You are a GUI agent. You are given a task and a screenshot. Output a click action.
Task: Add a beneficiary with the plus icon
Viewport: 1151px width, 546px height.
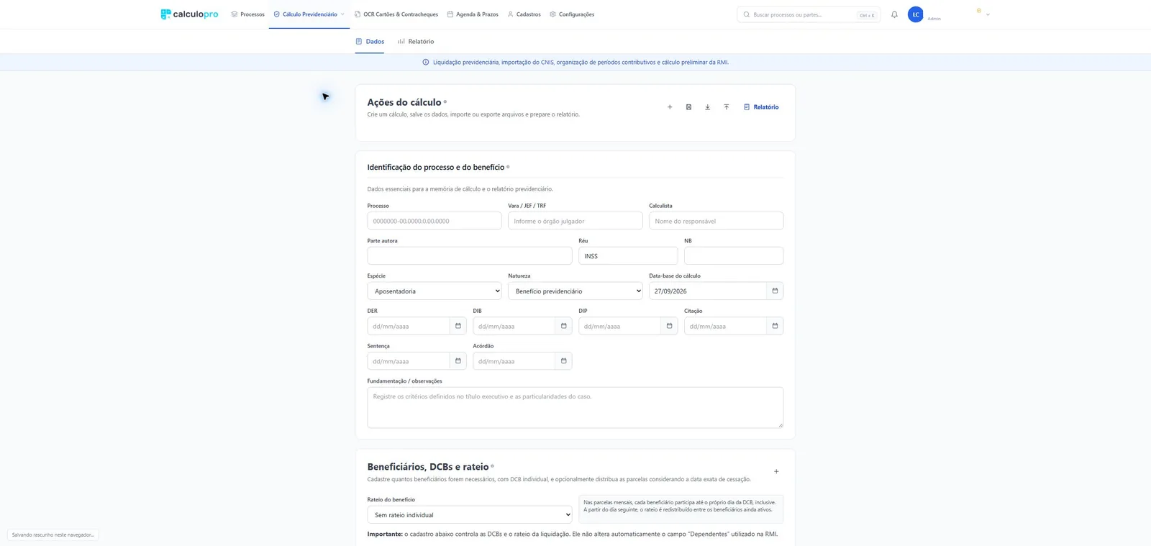tap(776, 472)
